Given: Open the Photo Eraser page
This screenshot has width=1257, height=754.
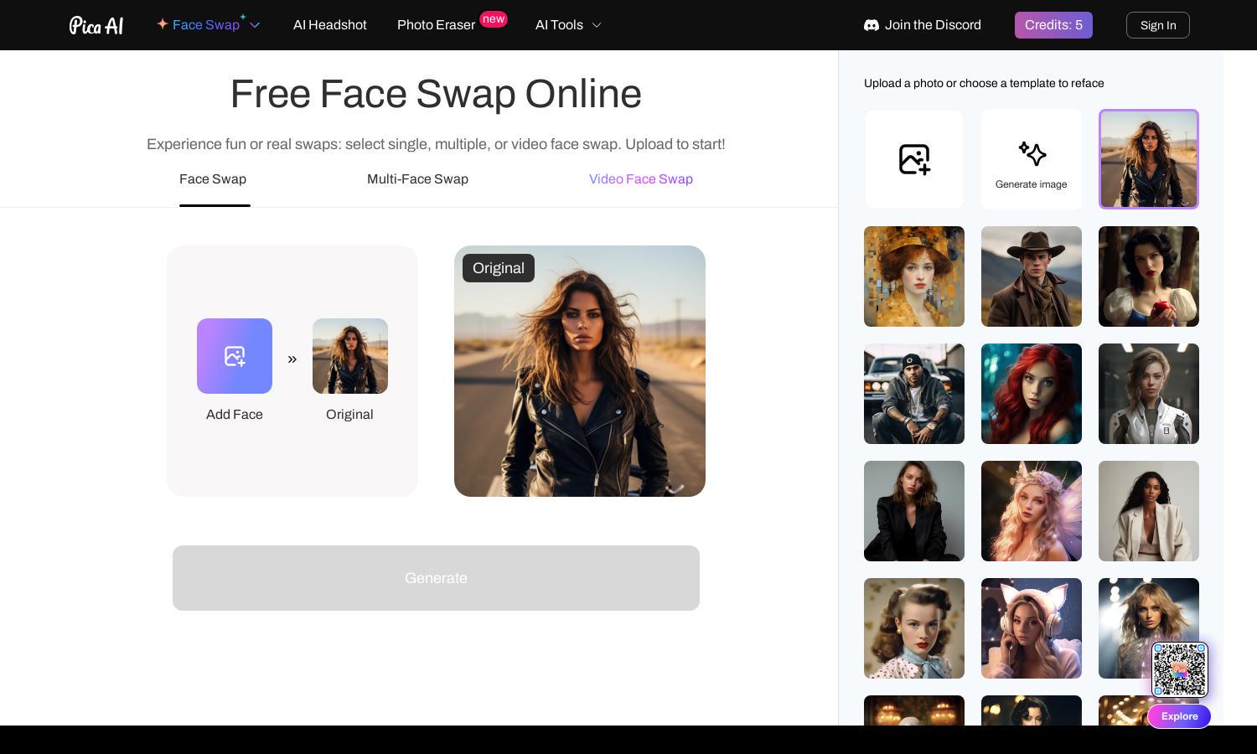Looking at the screenshot, I should pyautogui.click(x=436, y=25).
